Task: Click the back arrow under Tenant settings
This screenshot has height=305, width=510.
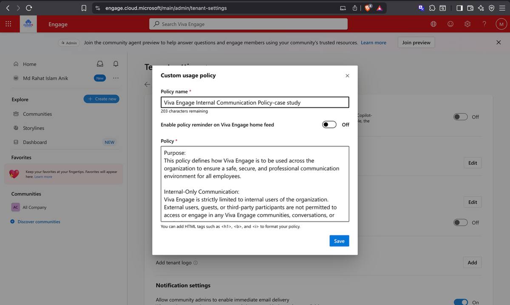Action: click(x=147, y=84)
